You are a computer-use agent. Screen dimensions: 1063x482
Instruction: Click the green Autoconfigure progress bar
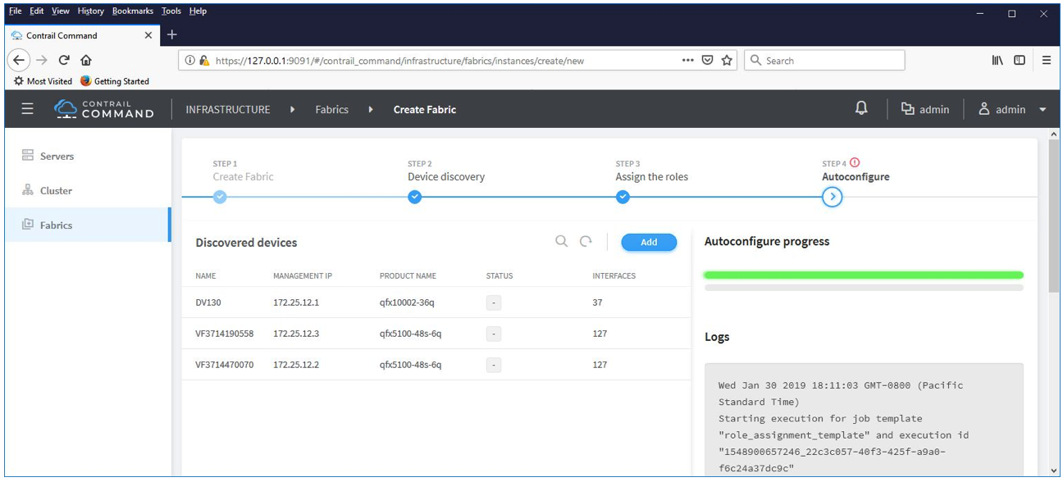click(x=863, y=275)
